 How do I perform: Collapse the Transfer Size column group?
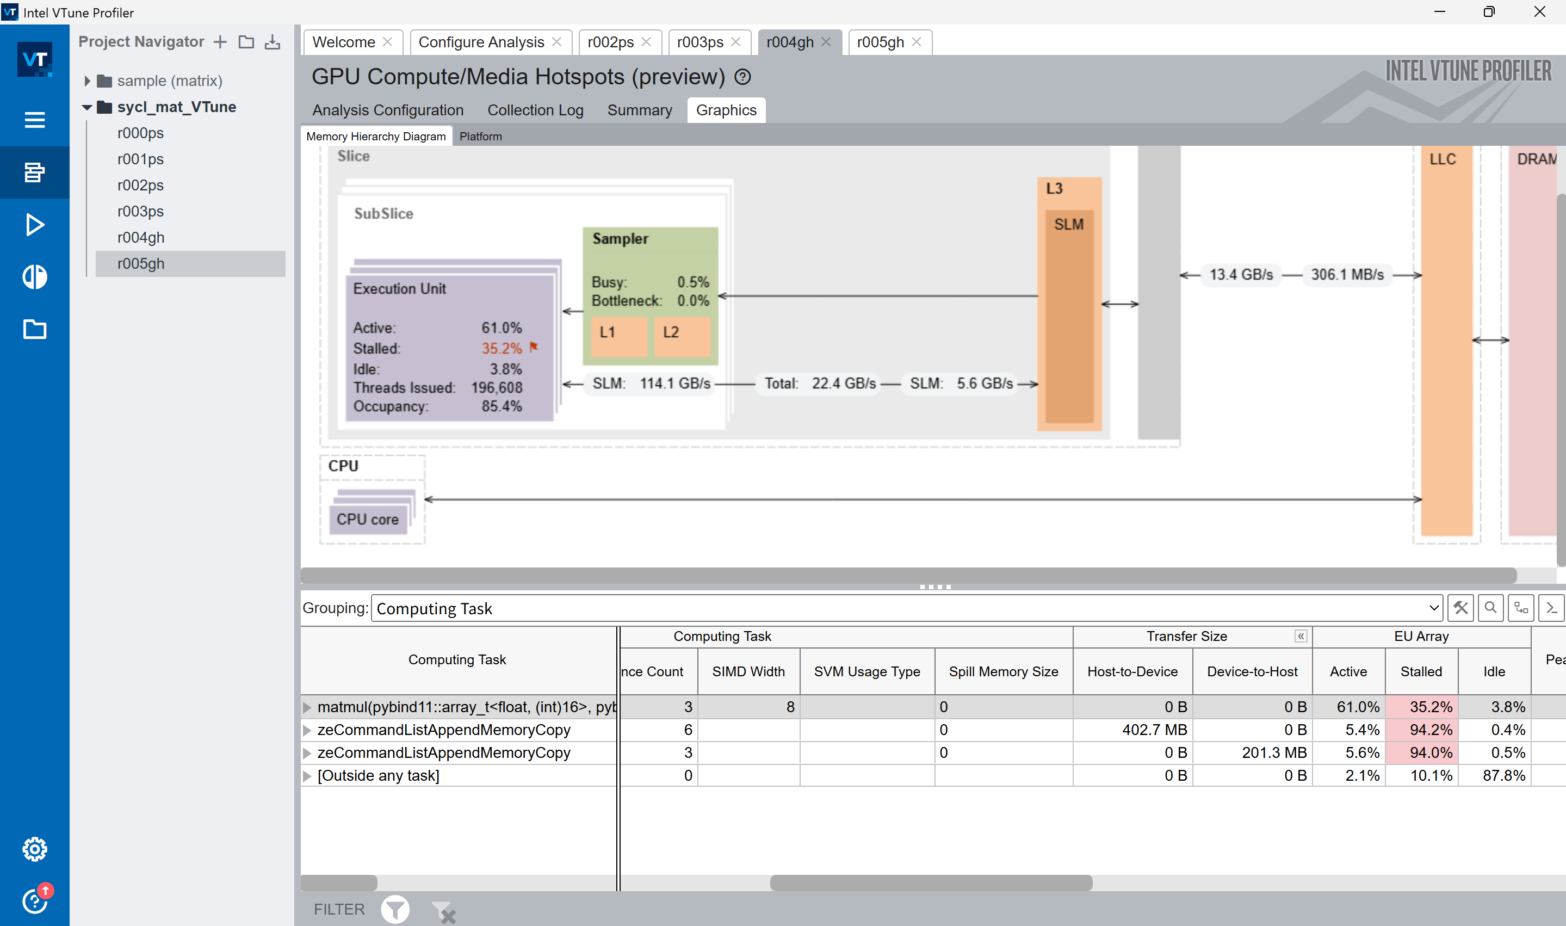click(x=1301, y=636)
